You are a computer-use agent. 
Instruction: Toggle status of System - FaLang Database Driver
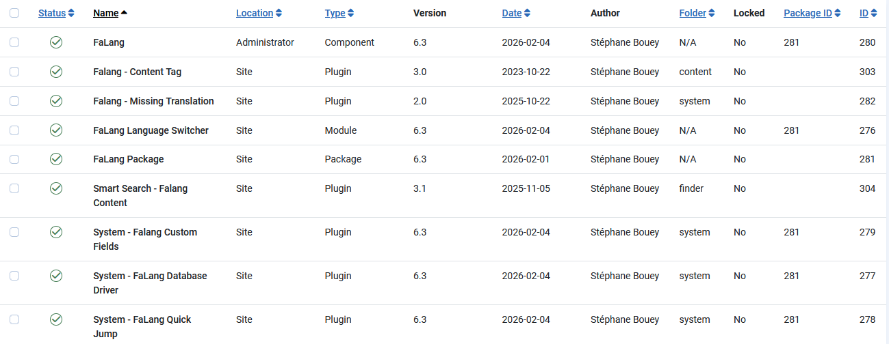pos(56,276)
